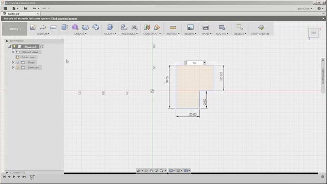327x184 pixels.
Task: Click the STOP SKETCH label
Action: pyautogui.click(x=260, y=34)
